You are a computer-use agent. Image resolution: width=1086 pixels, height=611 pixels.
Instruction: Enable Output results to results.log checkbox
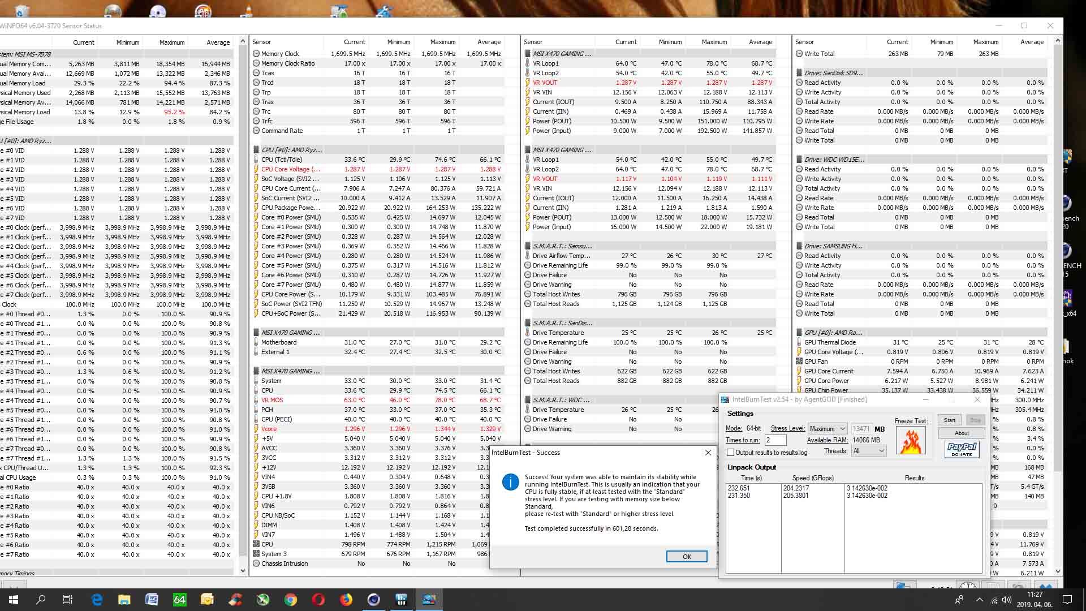[x=730, y=453]
